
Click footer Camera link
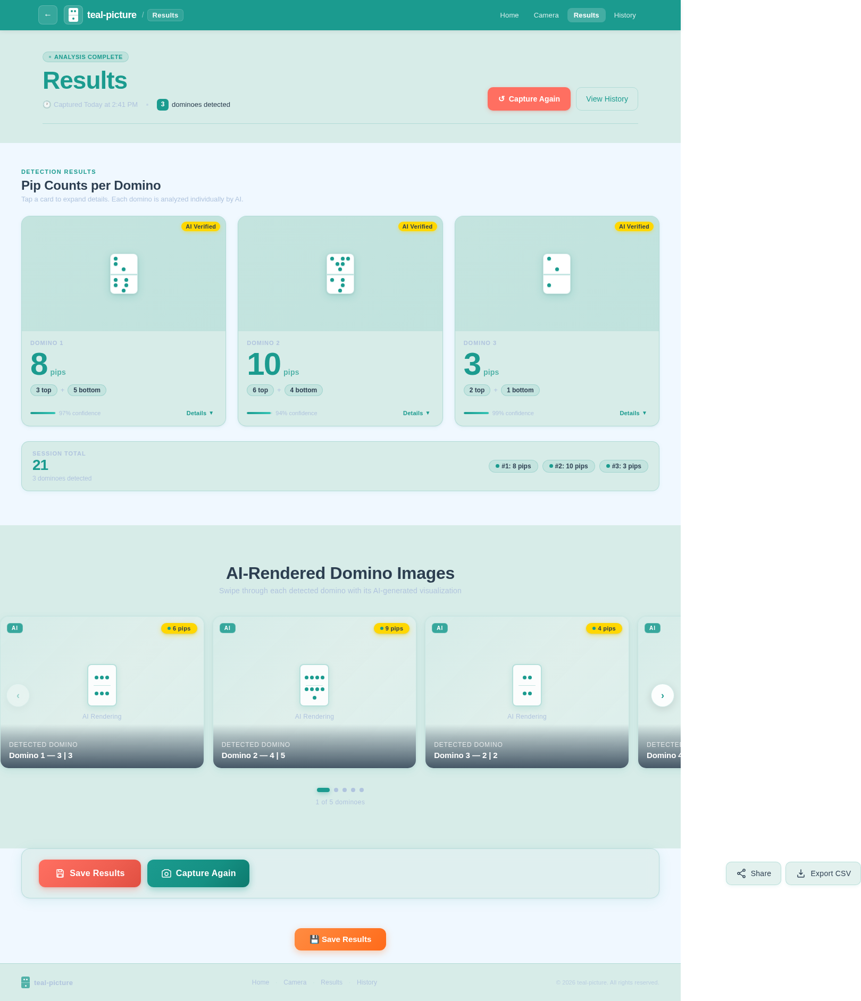[x=295, y=982]
